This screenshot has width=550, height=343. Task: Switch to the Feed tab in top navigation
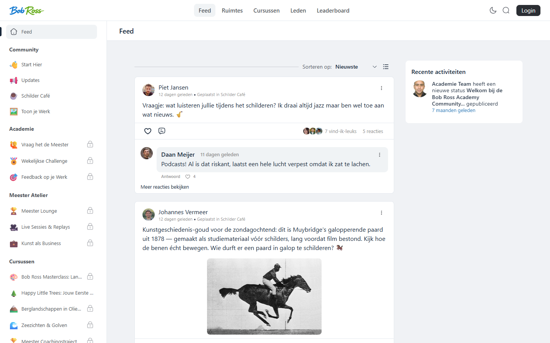pyautogui.click(x=205, y=10)
